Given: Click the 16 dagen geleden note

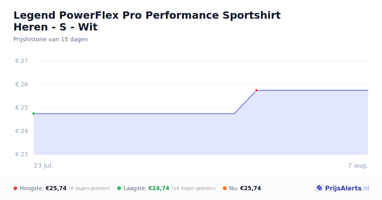Looking at the screenshot, I should pos(194,189).
